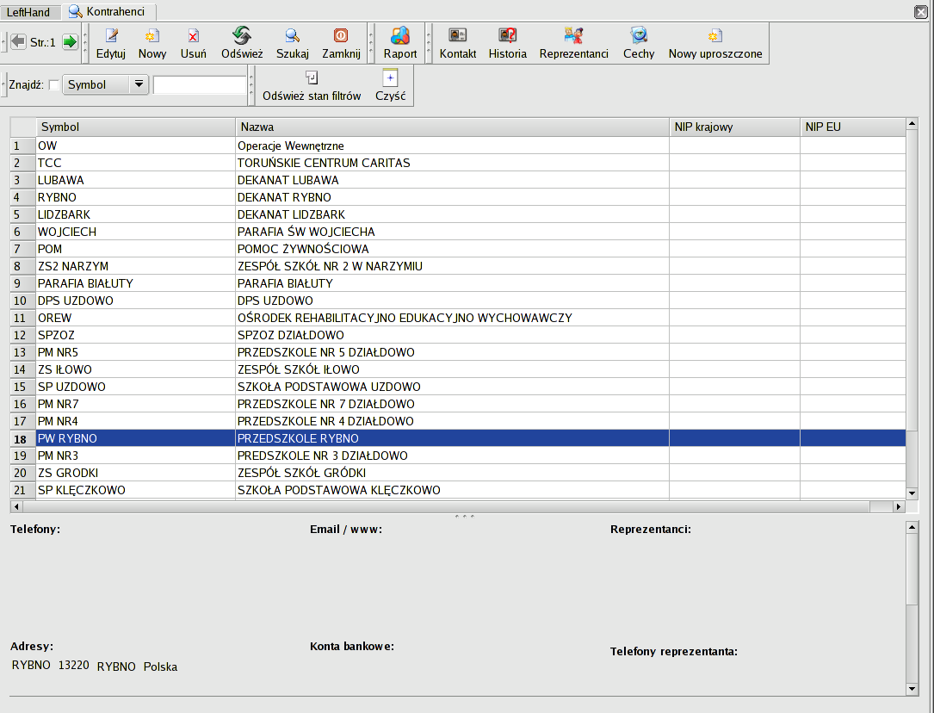The height and width of the screenshot is (713, 934).
Task: Select TORUŃSKIE CENTRUM CARITAS row
Action: pos(459,164)
